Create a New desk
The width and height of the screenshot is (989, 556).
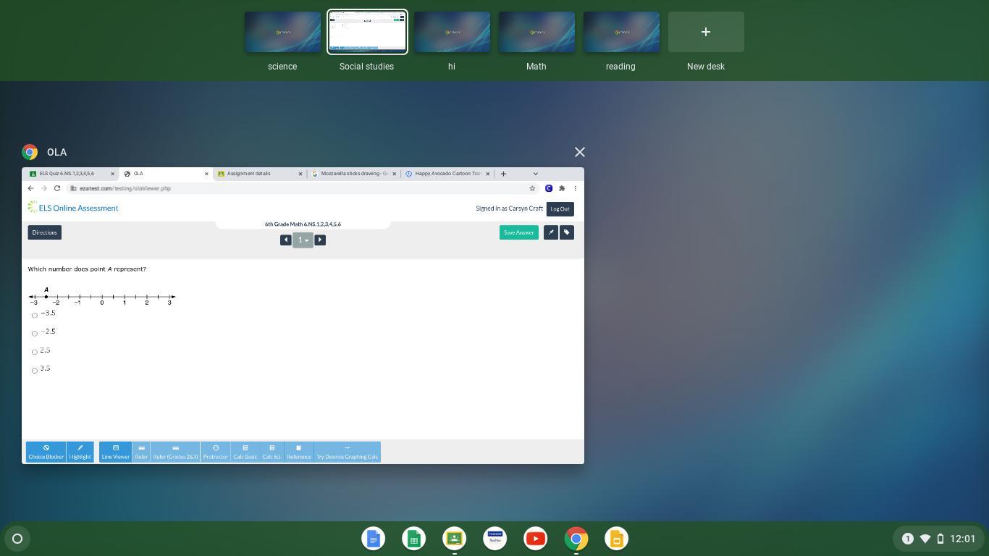pos(706,32)
